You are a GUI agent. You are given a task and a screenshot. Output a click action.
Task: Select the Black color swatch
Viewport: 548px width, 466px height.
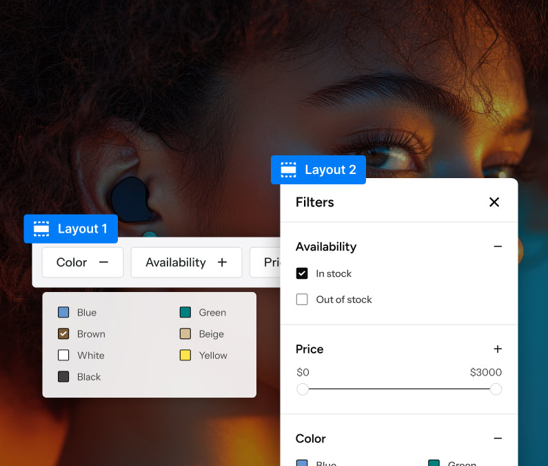(x=63, y=377)
